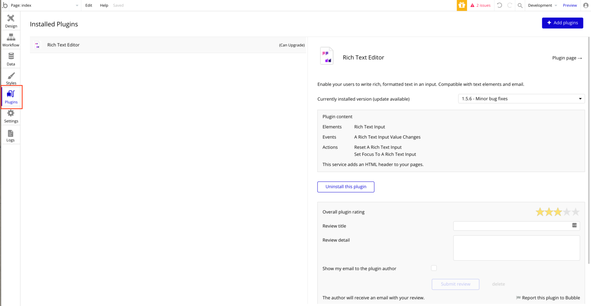The width and height of the screenshot is (591, 306).
Task: Go to the Data section
Action: [x=11, y=59]
